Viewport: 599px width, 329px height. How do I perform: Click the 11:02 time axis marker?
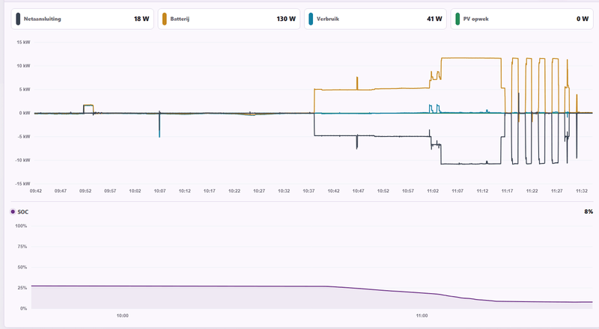click(x=433, y=191)
